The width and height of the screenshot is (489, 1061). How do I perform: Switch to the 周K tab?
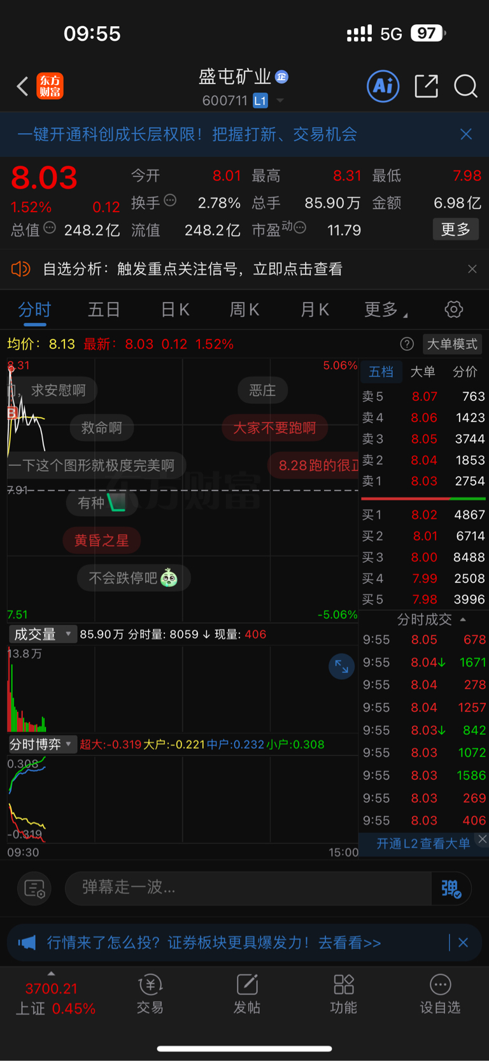(244, 310)
